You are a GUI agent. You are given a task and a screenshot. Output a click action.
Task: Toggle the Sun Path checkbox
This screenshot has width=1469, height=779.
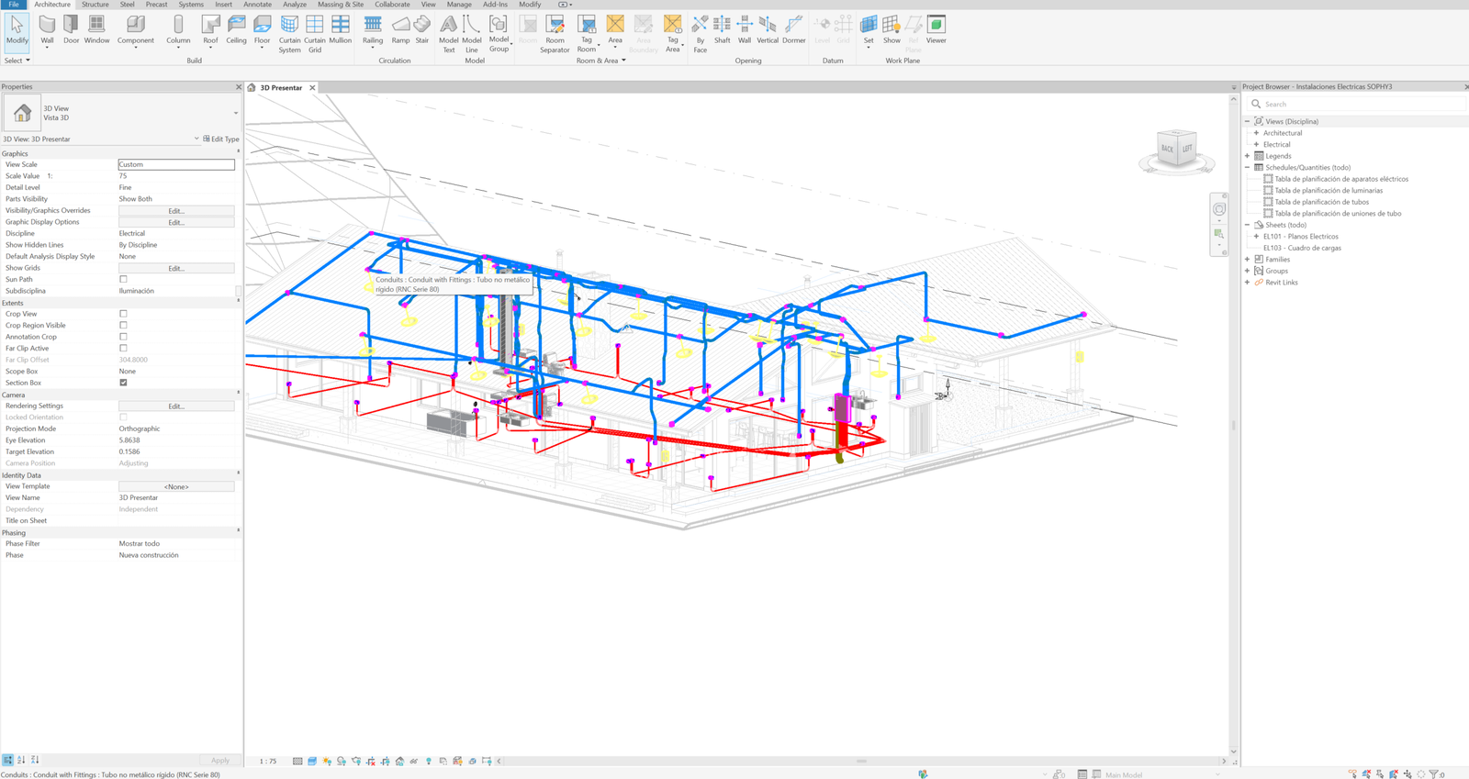click(x=123, y=280)
